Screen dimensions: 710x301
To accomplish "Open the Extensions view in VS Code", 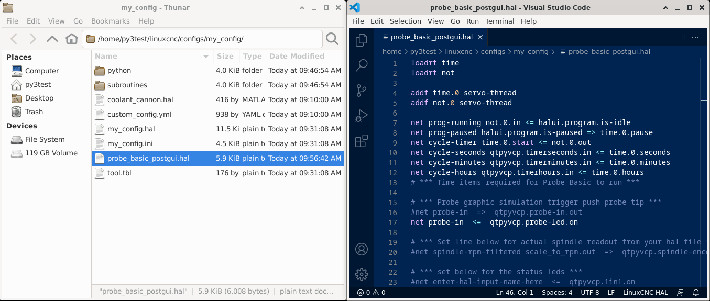I will click(x=362, y=141).
